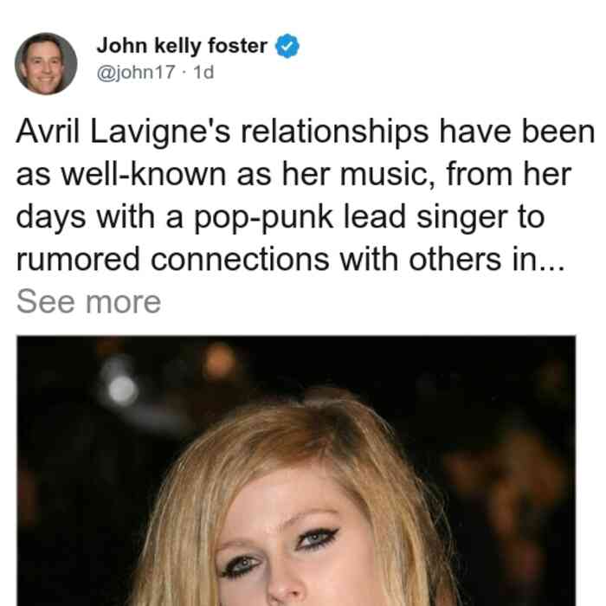
Task: Click the word "more" in See more
Action: [123, 303]
